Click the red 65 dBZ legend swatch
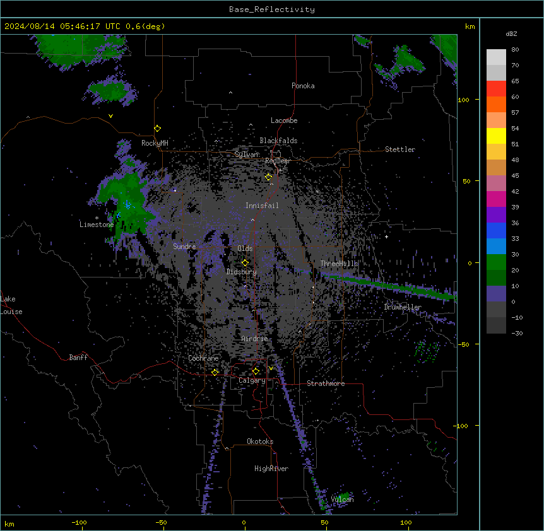Viewport: 544px width, 531px height. click(x=496, y=88)
